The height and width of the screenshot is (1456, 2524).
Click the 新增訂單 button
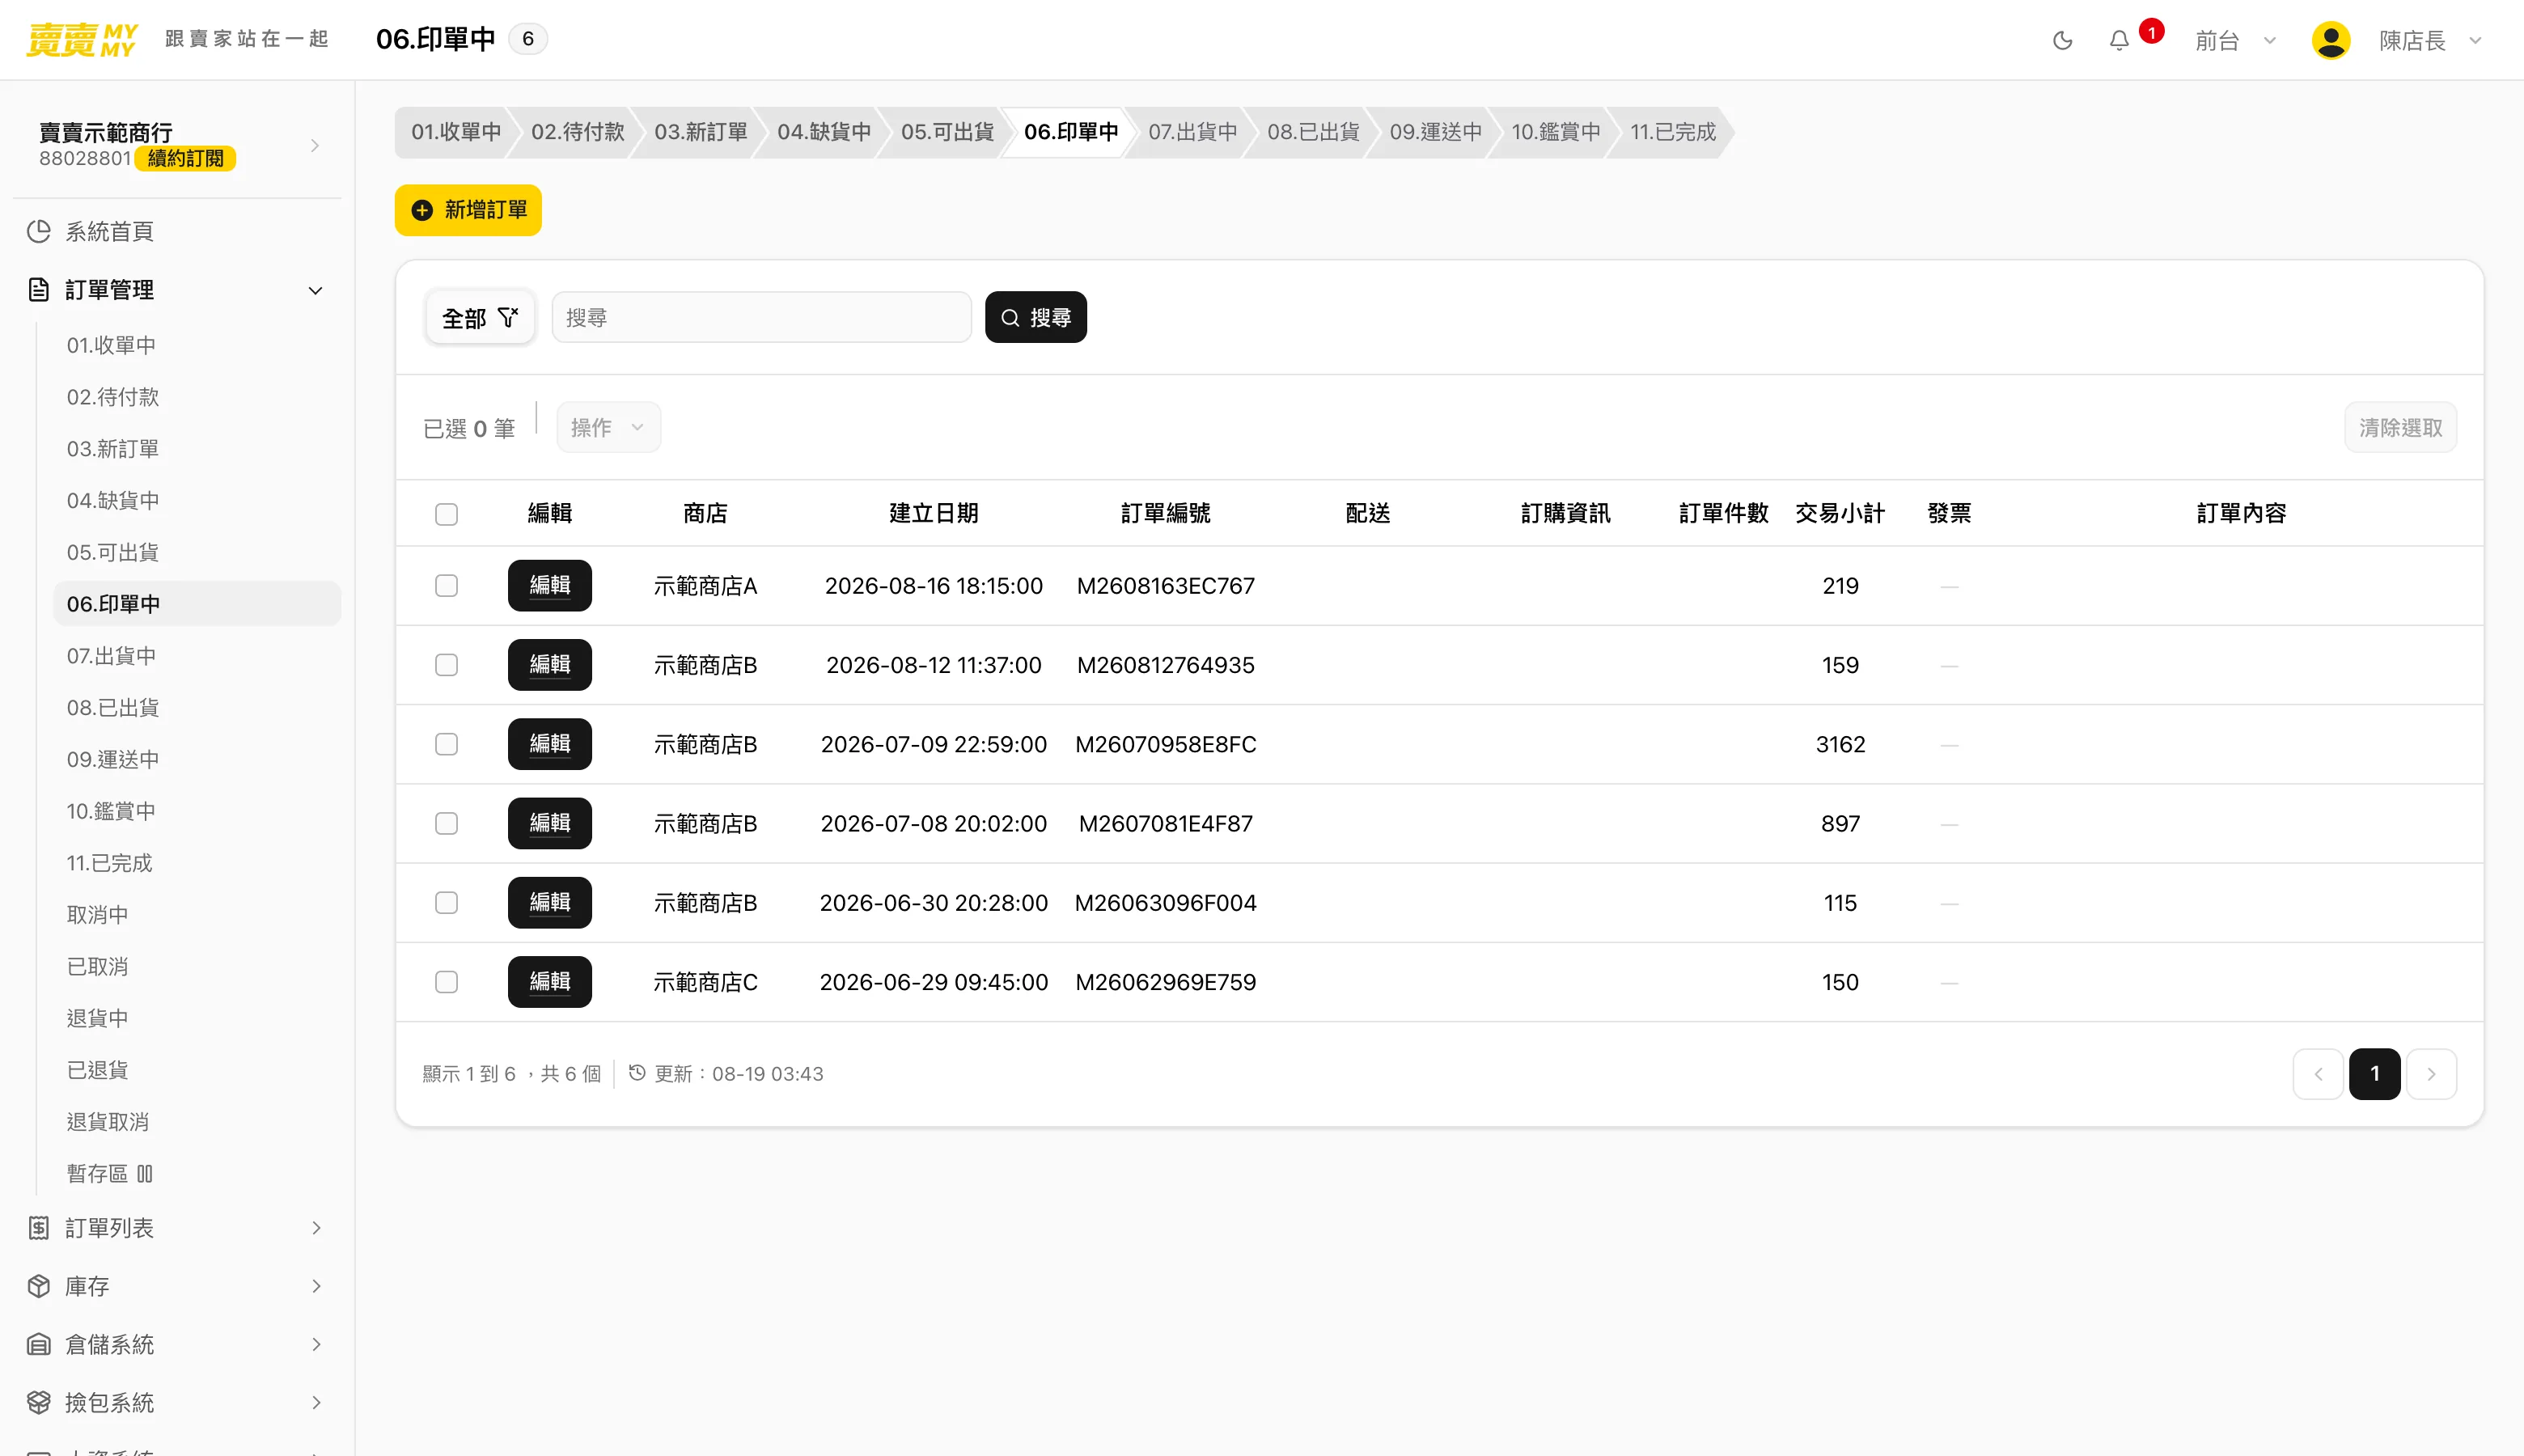[468, 210]
